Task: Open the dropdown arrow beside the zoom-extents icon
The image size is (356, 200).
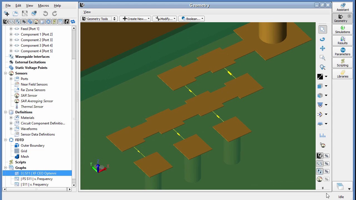Action: pos(326,77)
